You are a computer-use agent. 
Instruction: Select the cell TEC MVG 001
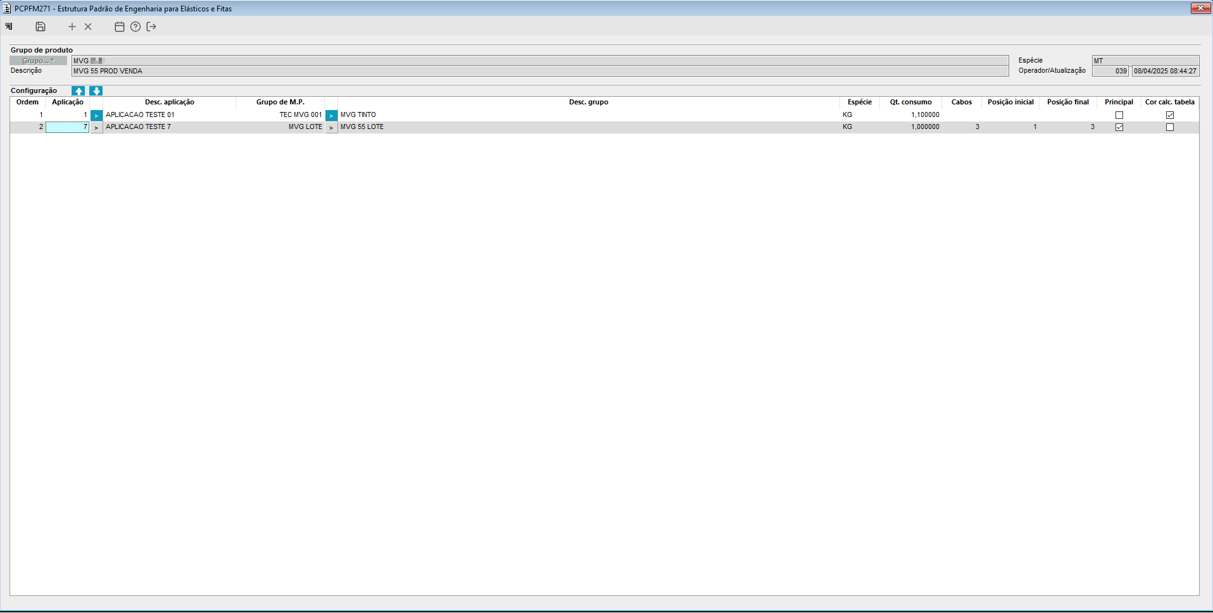pos(280,115)
